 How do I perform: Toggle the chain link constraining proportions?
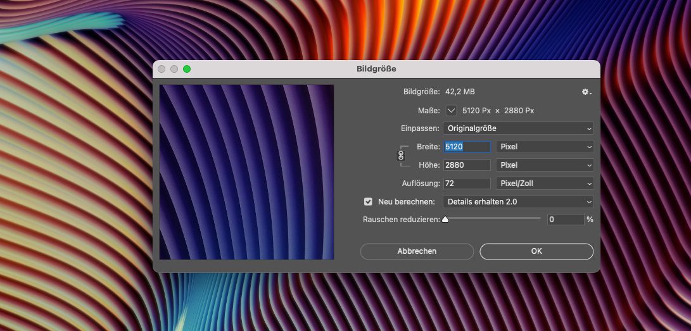tap(400, 156)
